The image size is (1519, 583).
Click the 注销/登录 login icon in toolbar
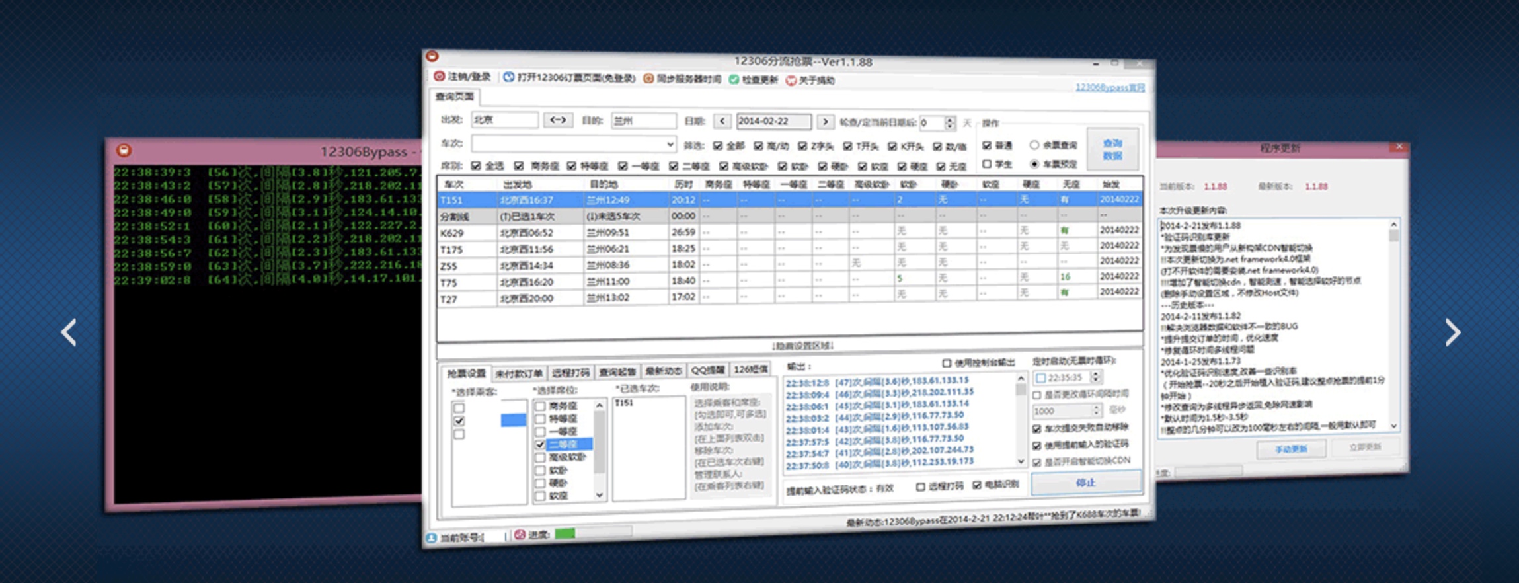[x=439, y=77]
